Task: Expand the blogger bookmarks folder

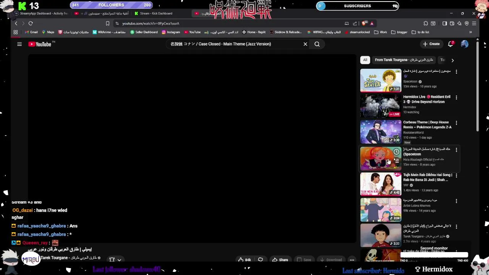Action: click(399, 32)
